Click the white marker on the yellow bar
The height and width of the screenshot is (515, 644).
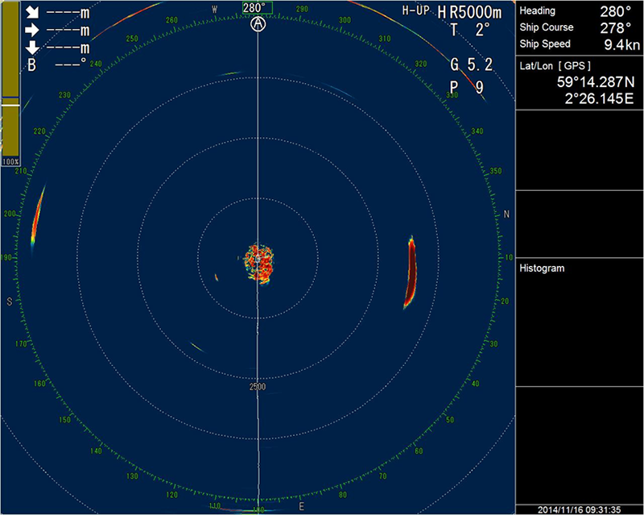11,105
